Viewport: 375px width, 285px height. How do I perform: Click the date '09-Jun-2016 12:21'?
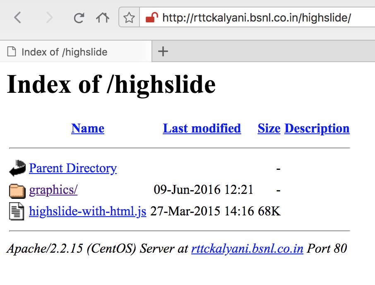[x=203, y=190]
